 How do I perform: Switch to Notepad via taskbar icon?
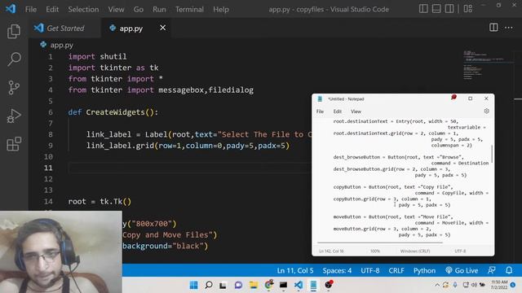click(x=313, y=285)
